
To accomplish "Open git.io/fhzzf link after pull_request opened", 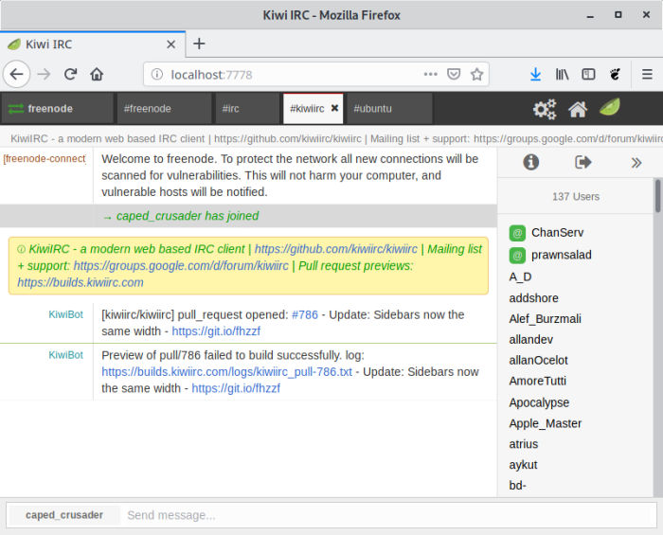I will 216,331.
